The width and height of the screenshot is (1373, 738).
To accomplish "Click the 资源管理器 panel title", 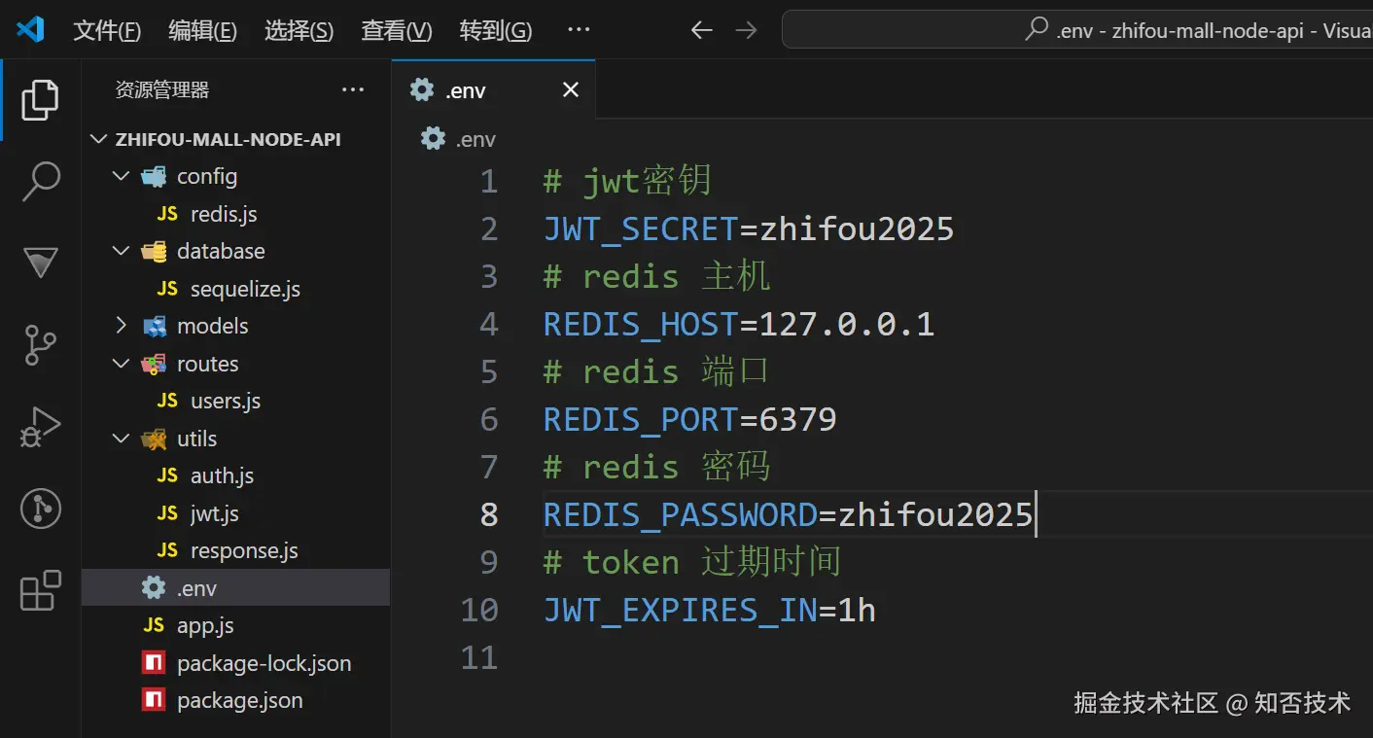I will pos(162,90).
